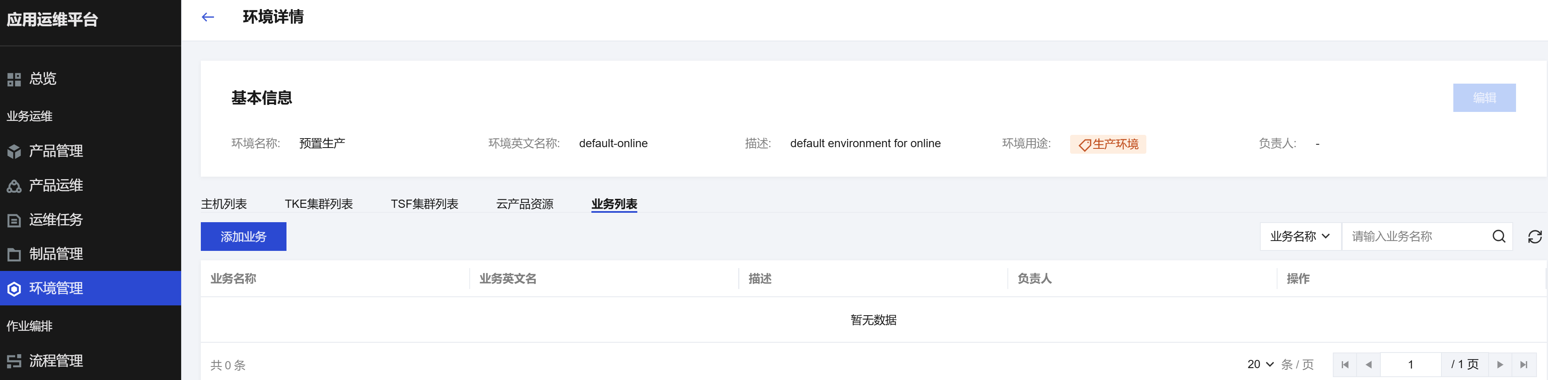Jump to the last page

[x=1523, y=364]
